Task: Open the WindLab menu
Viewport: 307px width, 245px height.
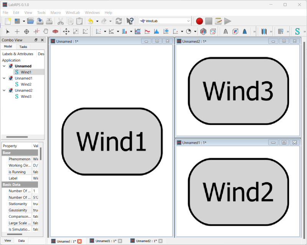Action: click(73, 13)
